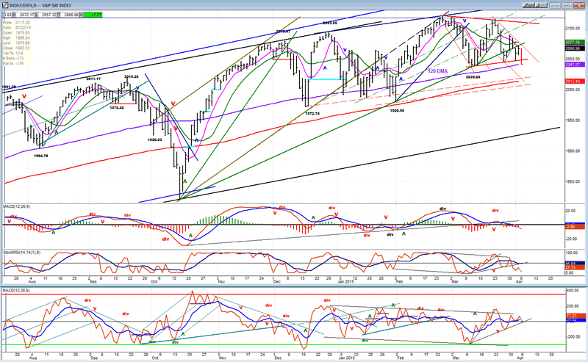Click the 400.00 axis label in the bottom panel
The width and height of the screenshot is (588, 362).
point(573,291)
